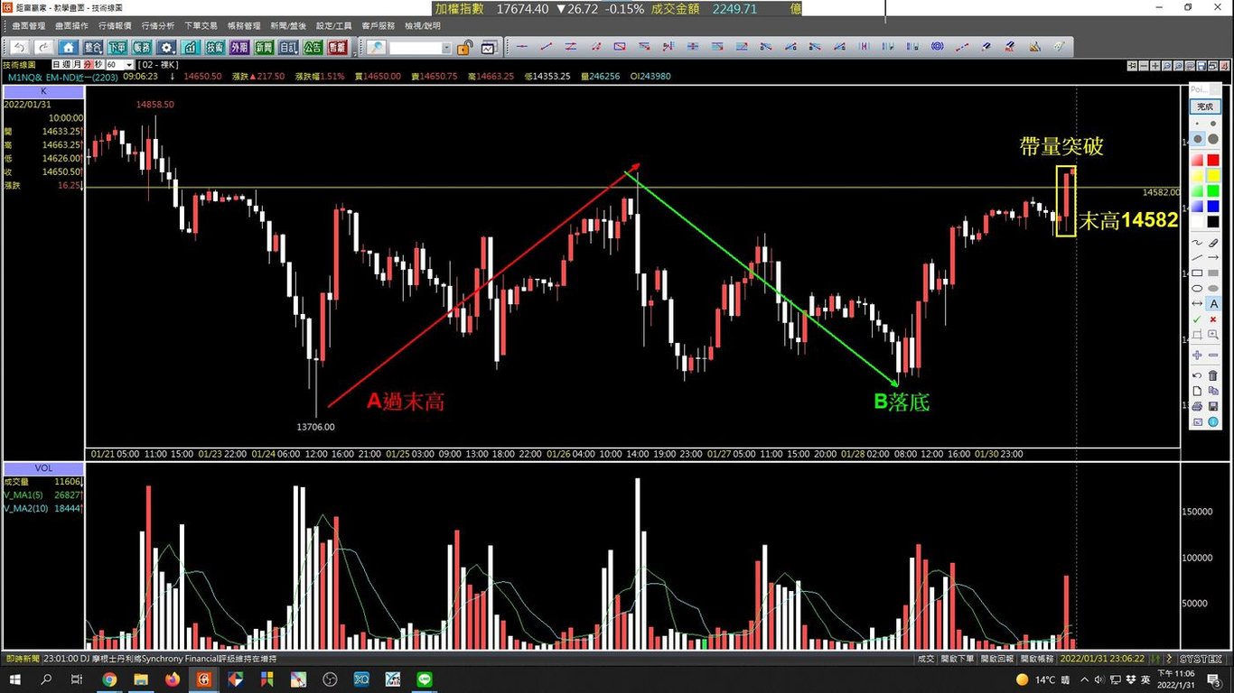Image resolution: width=1234 pixels, height=693 pixels.
Task: Click the green checkmark in palette
Action: pyautogui.click(x=1197, y=319)
